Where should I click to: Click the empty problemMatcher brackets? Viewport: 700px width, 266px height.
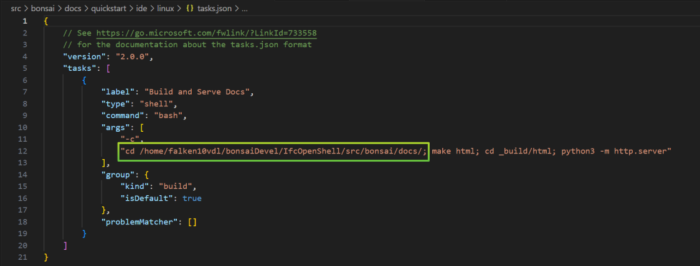[x=192, y=222]
